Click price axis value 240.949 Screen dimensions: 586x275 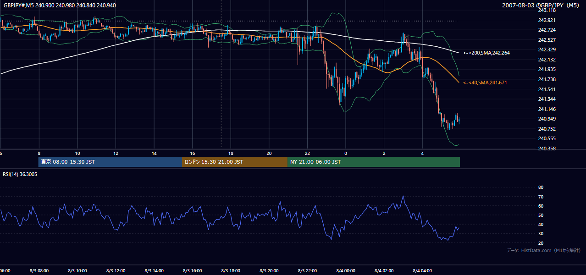[547, 119]
